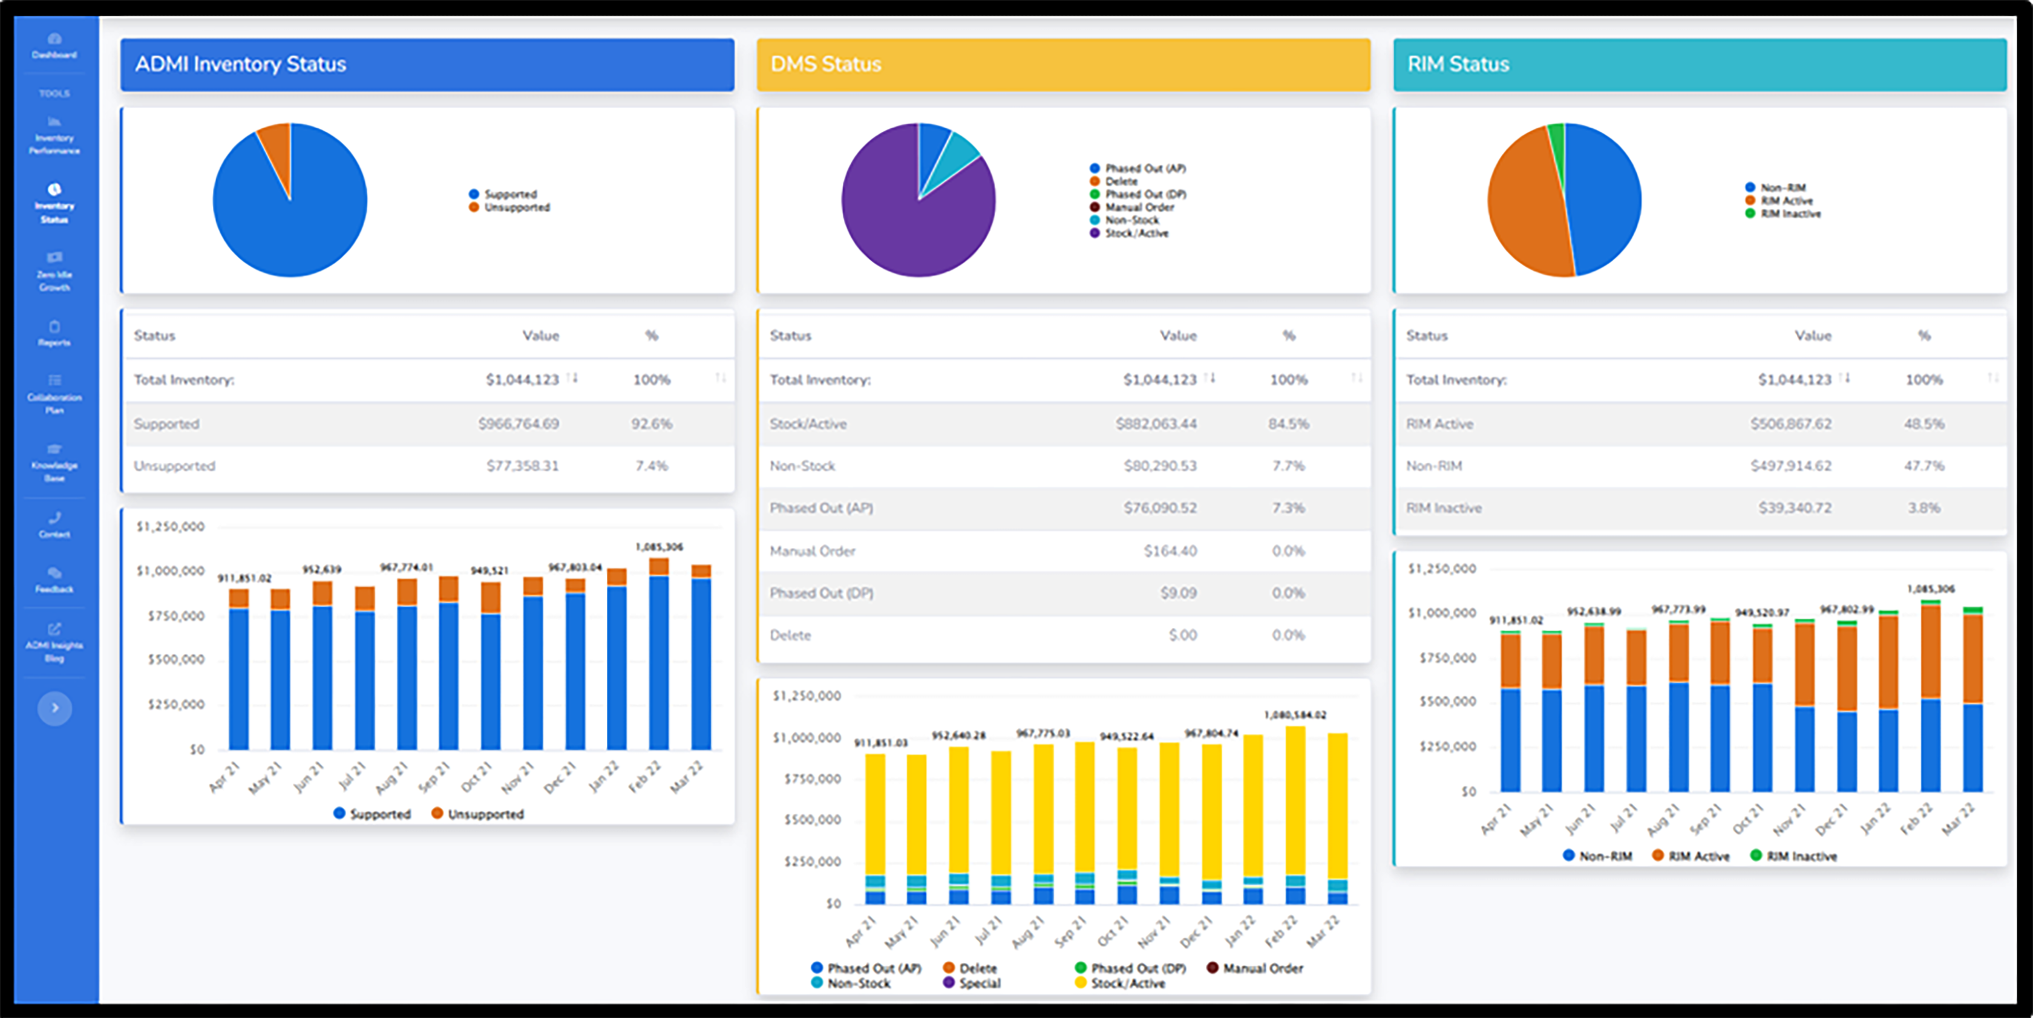Toggle Stock/Active in DMS pie legend
The width and height of the screenshot is (2033, 1018).
pyautogui.click(x=1128, y=233)
